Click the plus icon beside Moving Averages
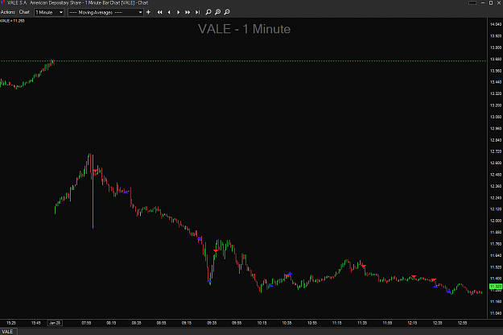The image size is (503, 335). click(148, 12)
